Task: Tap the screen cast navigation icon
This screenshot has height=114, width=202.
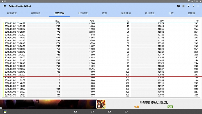Action: tap(92, 111)
